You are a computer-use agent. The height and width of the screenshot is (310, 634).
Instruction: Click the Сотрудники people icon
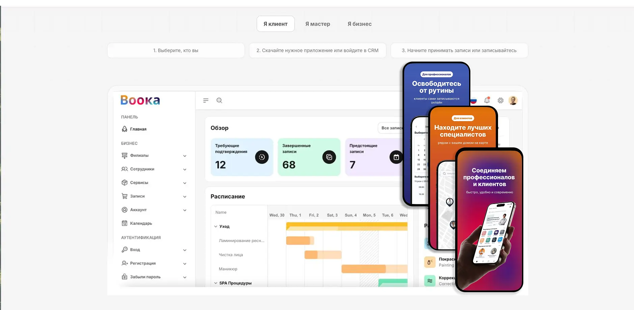click(125, 169)
